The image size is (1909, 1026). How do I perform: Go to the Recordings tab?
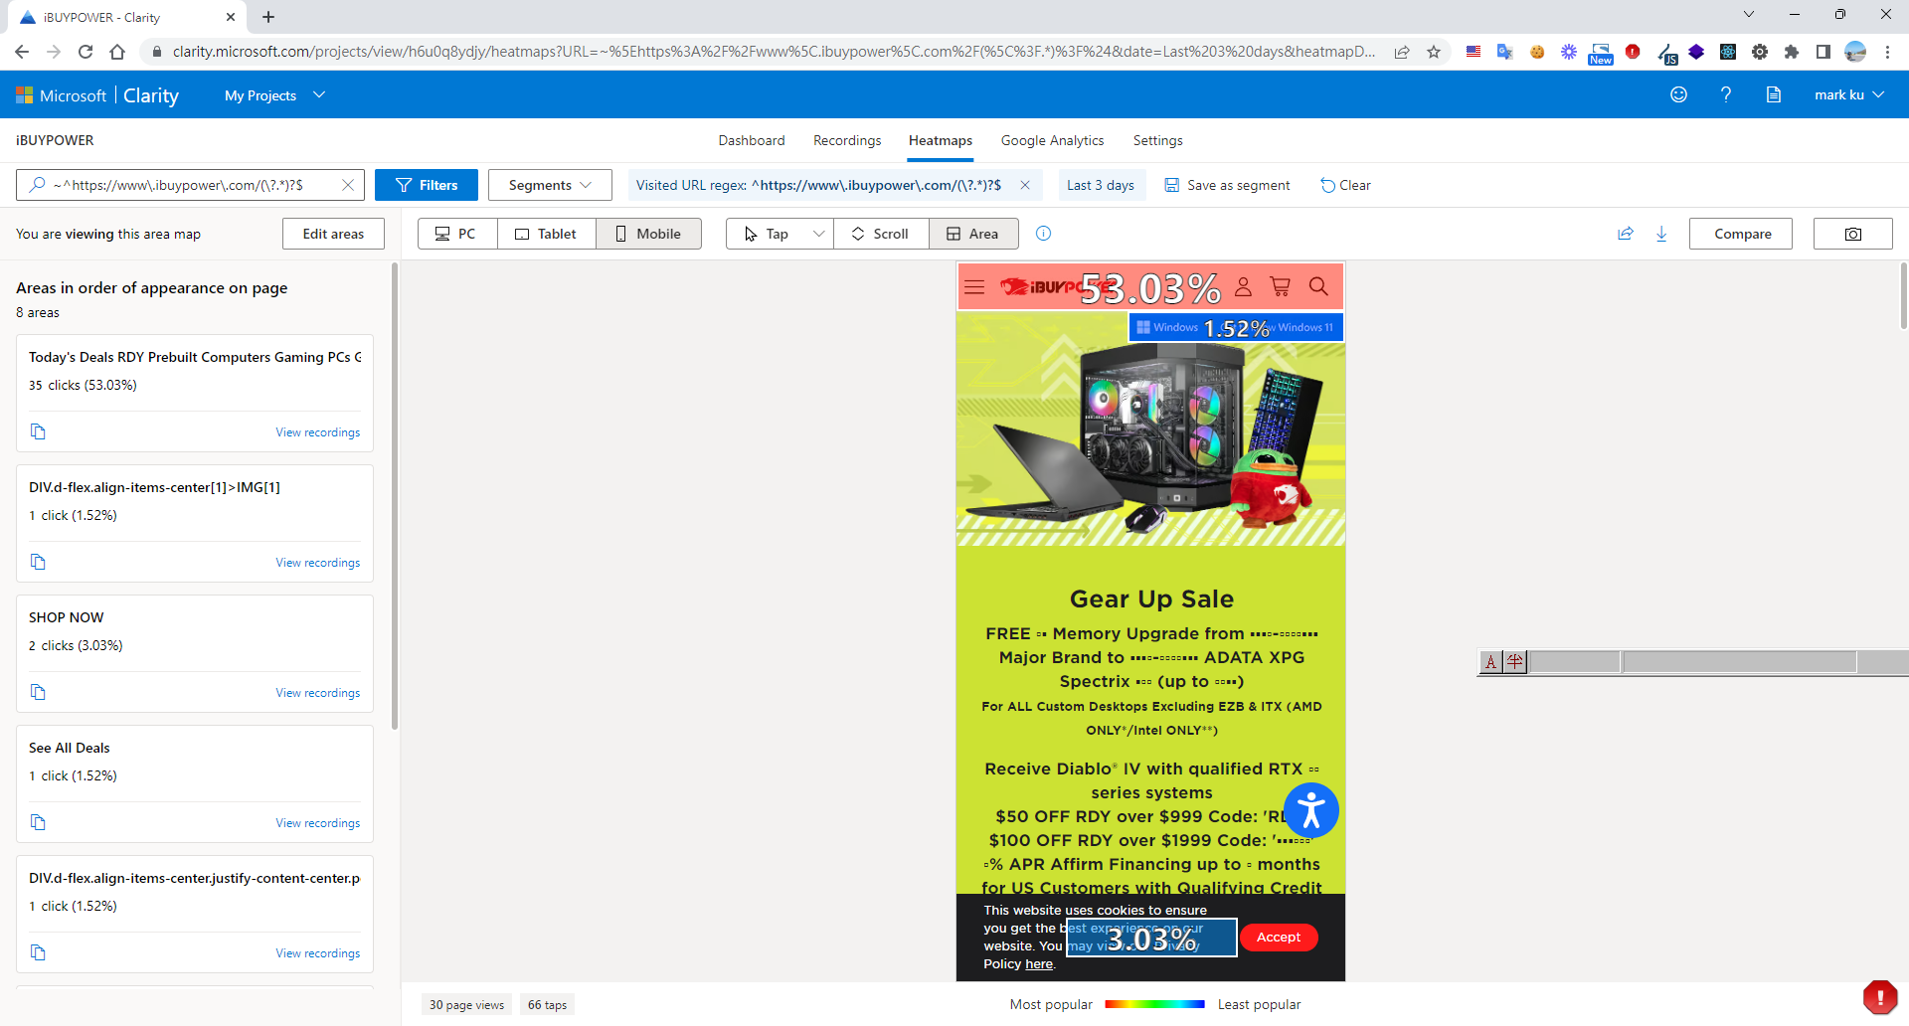[847, 140]
